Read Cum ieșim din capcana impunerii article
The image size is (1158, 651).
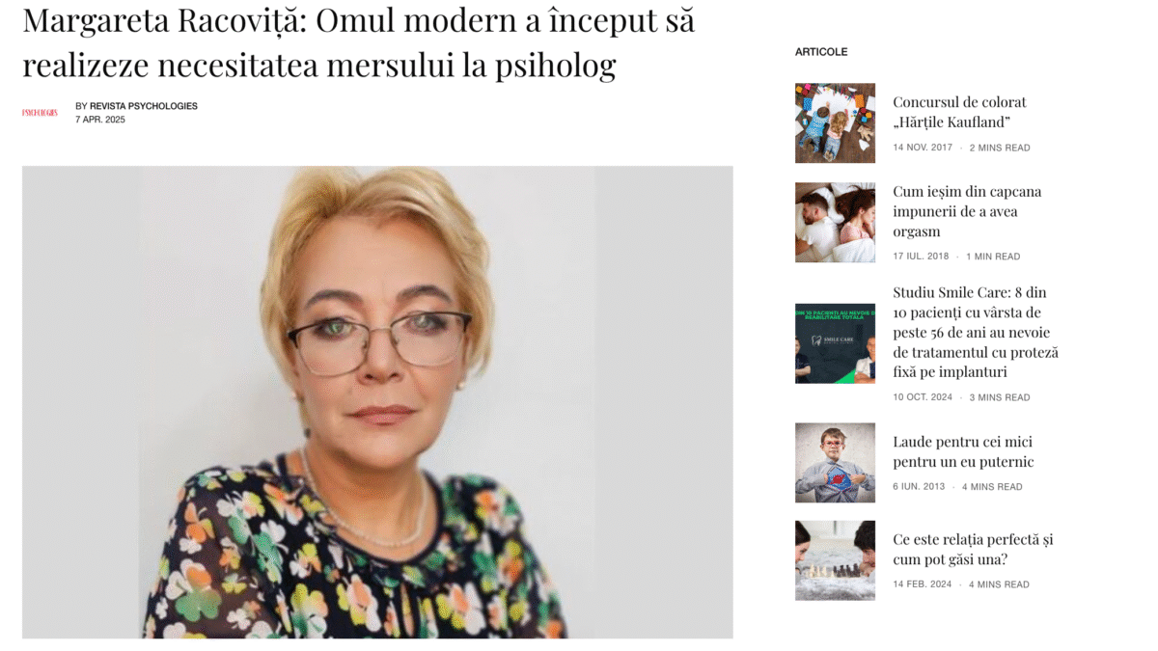tap(967, 211)
